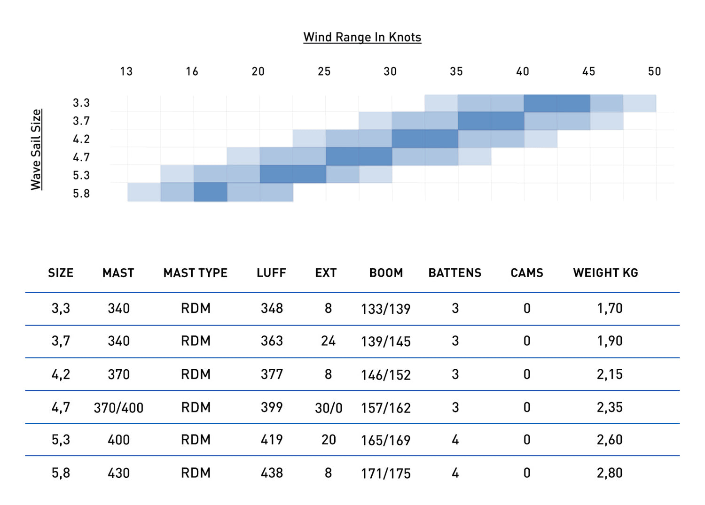This screenshot has height=505, width=705.
Task: Click the 24 extension value
Action: [x=328, y=341]
